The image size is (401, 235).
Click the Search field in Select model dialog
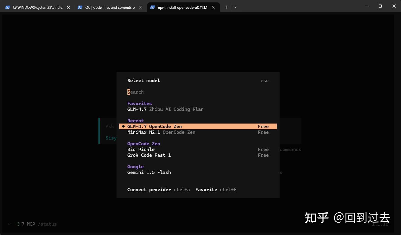coord(198,92)
